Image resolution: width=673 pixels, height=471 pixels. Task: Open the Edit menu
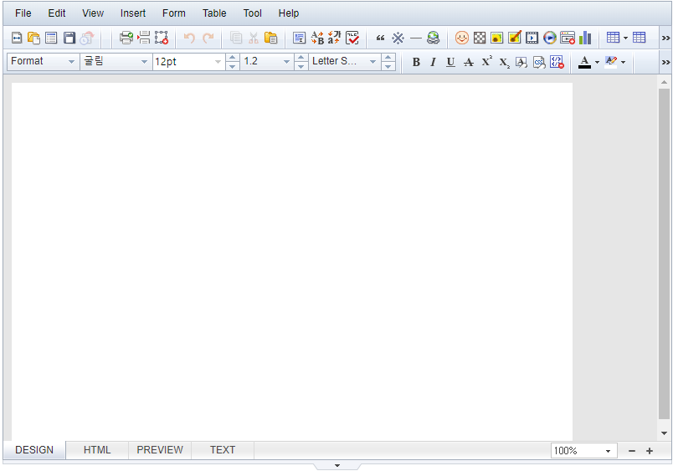tap(57, 13)
